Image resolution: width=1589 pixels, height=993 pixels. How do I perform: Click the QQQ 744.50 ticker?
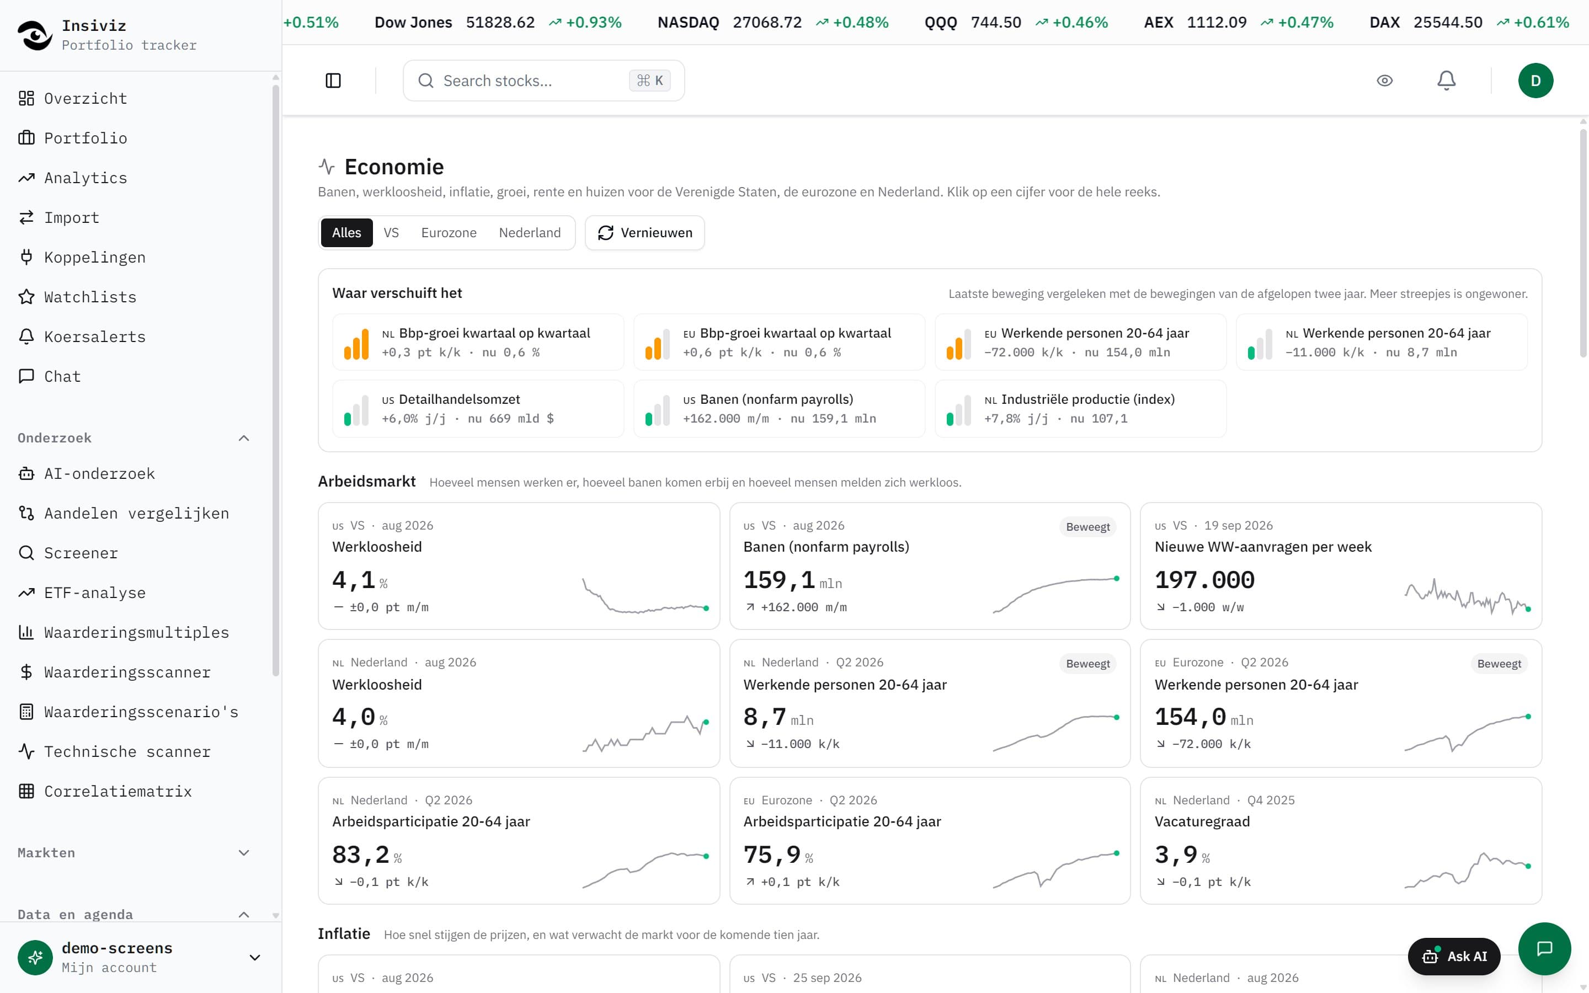[1016, 22]
